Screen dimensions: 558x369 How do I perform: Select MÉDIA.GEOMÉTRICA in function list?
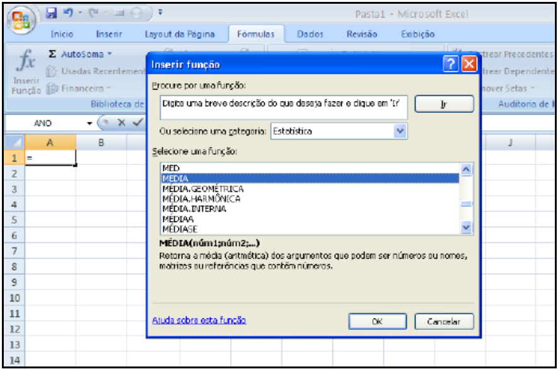[x=203, y=189]
